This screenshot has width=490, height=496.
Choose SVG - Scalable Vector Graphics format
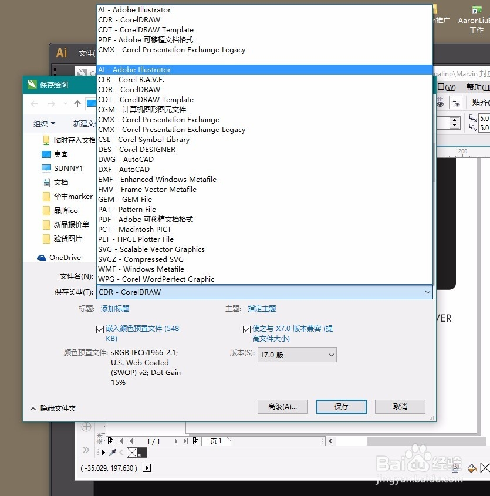click(x=265, y=249)
